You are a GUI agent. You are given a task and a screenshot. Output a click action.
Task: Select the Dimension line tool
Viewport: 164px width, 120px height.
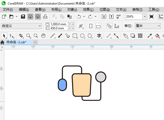[109, 36]
